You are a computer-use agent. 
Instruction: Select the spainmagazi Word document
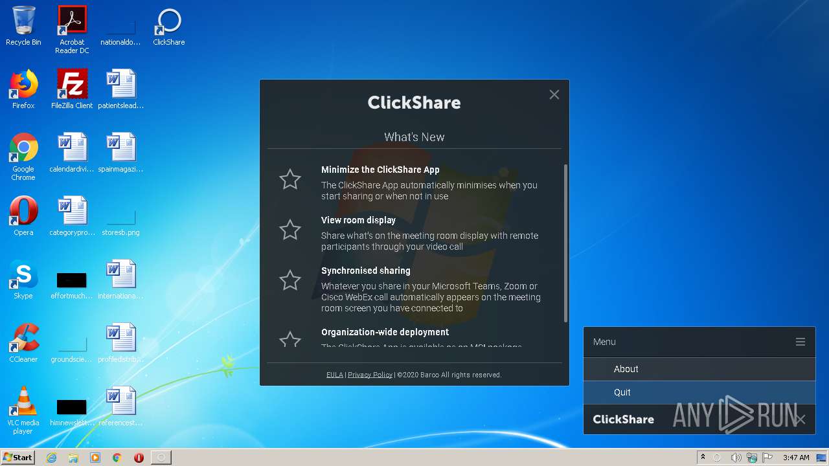[x=120, y=153]
